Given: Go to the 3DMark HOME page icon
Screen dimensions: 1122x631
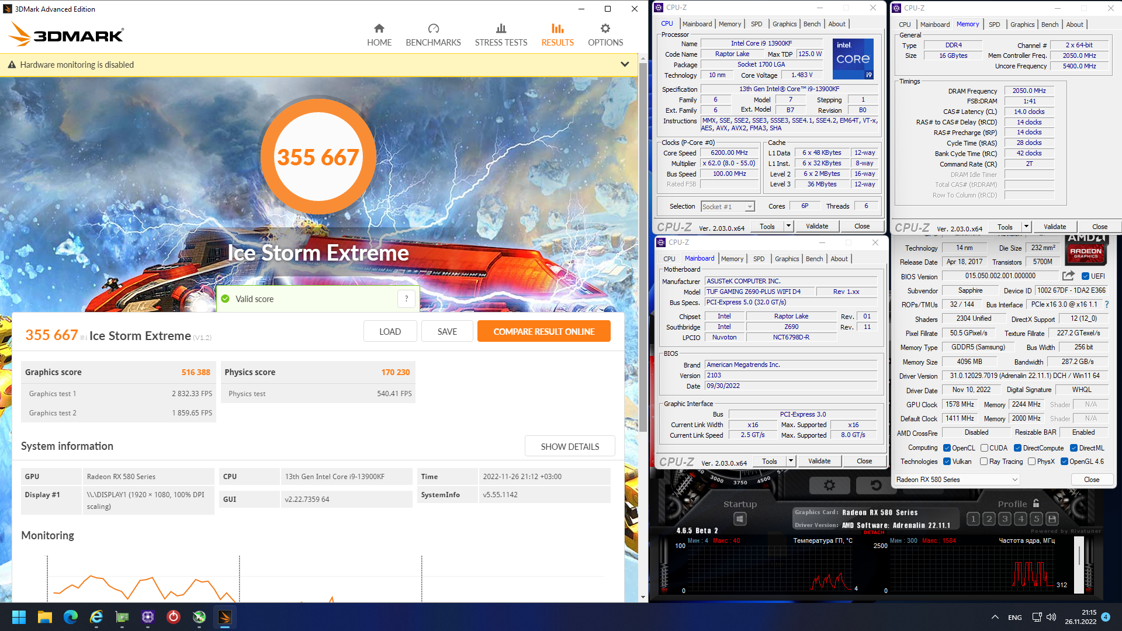Looking at the screenshot, I should (379, 29).
